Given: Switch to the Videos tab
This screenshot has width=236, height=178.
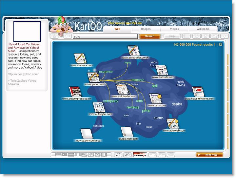Looking at the screenshot, I should [x=174, y=29].
